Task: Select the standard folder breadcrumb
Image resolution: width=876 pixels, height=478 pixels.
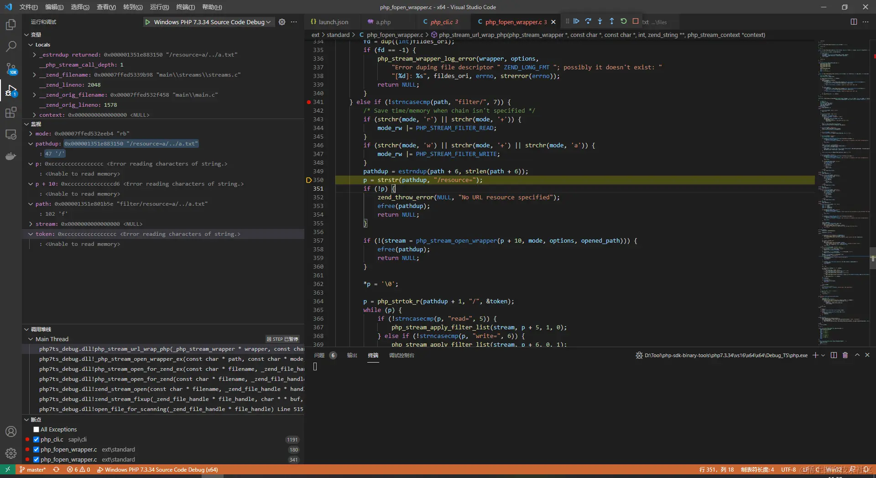Action: coord(338,35)
